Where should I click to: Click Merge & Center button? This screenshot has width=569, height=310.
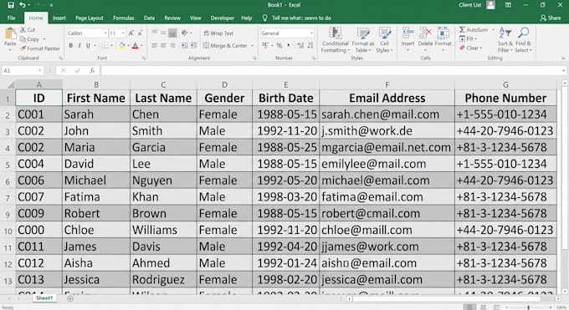tap(225, 46)
